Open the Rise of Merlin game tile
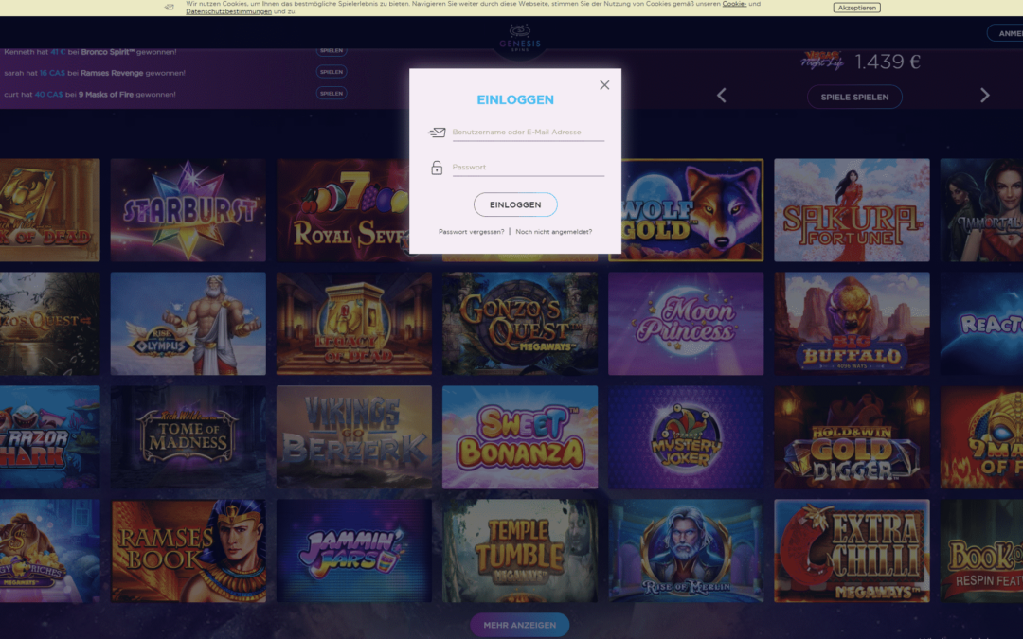The width and height of the screenshot is (1023, 639). tap(686, 550)
